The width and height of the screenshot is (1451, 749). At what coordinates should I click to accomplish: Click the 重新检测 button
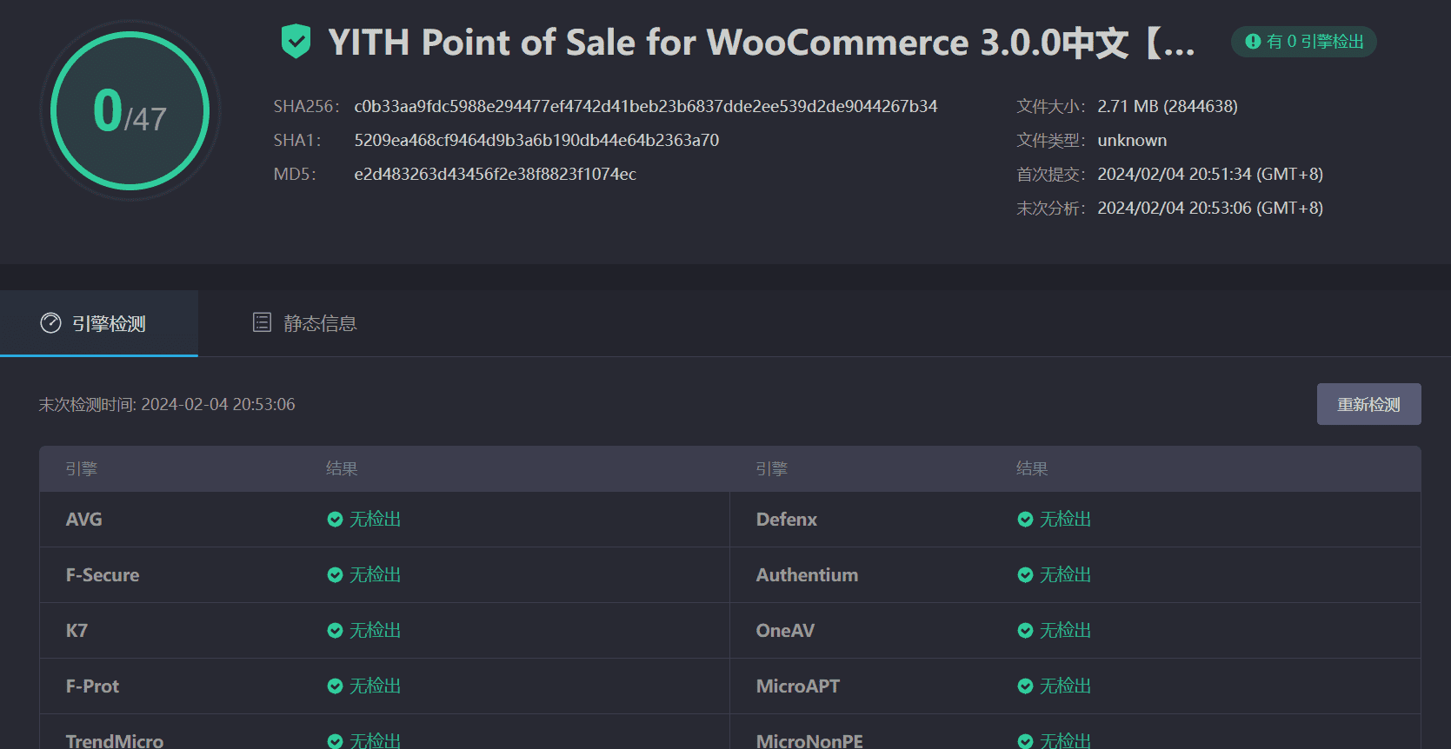(x=1368, y=404)
